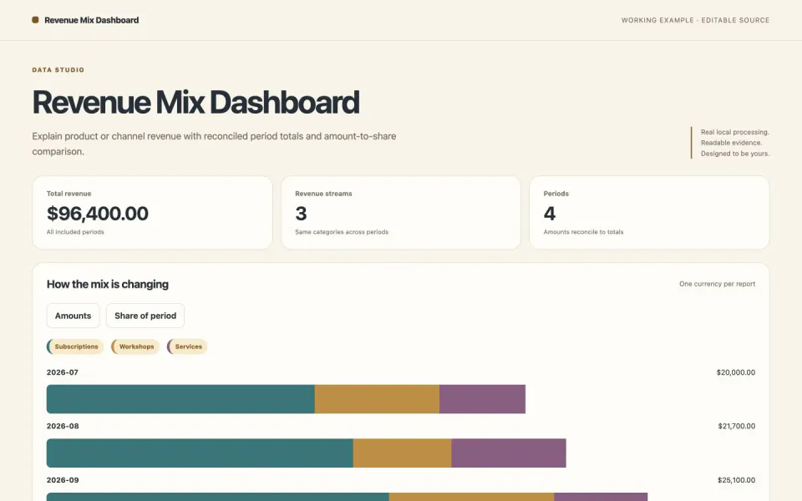Click the 'Amounts reconcile to totals' caption
This screenshot has height=501, width=802.
tap(583, 232)
